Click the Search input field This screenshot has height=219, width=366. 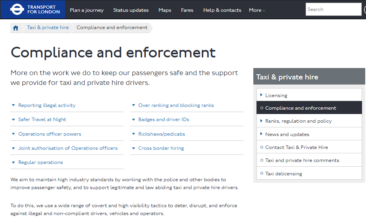coord(333,9)
